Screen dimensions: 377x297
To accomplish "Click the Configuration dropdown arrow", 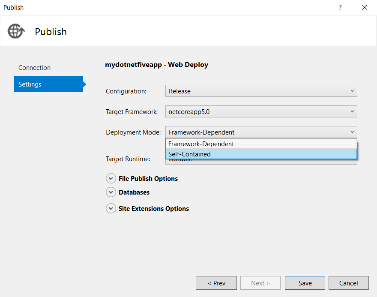I will pos(351,91).
